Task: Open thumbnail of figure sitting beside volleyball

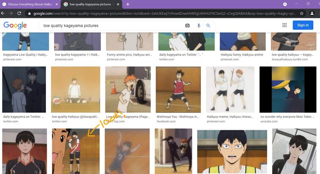Action: click(75, 89)
